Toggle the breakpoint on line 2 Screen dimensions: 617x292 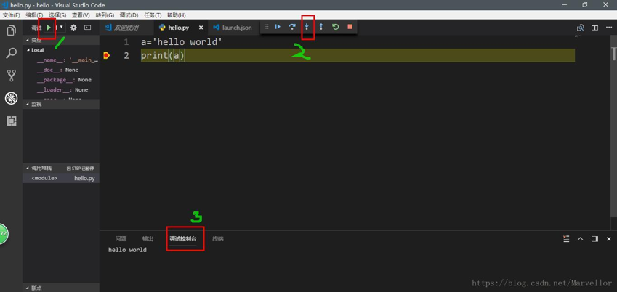pos(107,55)
